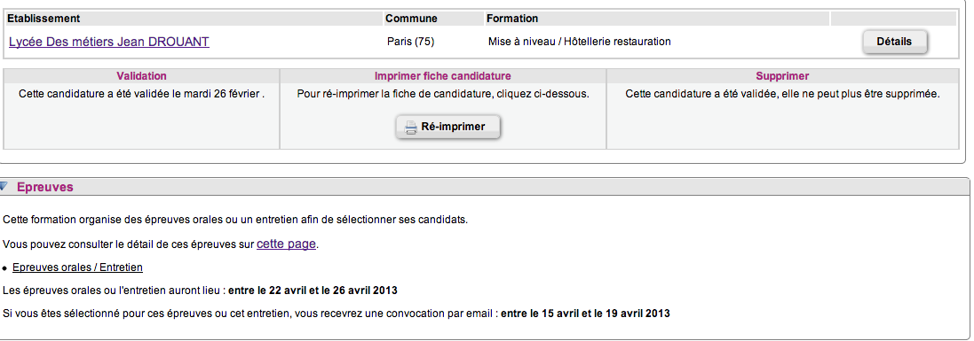Click the validation date mardi 26 février text
The image size is (974, 341).
[x=222, y=95]
